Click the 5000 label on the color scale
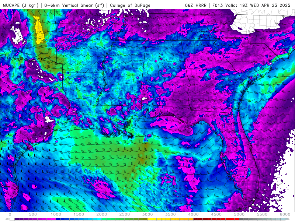This screenshot has height=221, width=295. coord(239,214)
